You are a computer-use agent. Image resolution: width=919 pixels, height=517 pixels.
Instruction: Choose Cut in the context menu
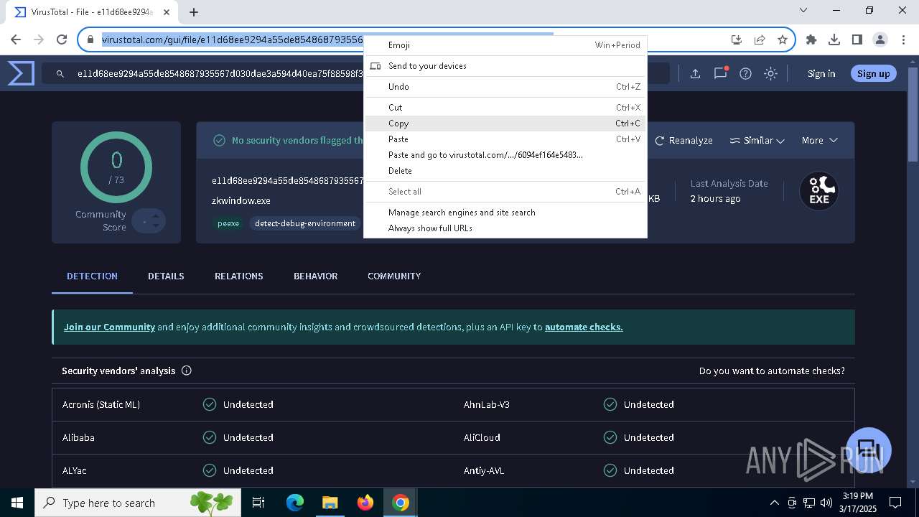coord(505,108)
